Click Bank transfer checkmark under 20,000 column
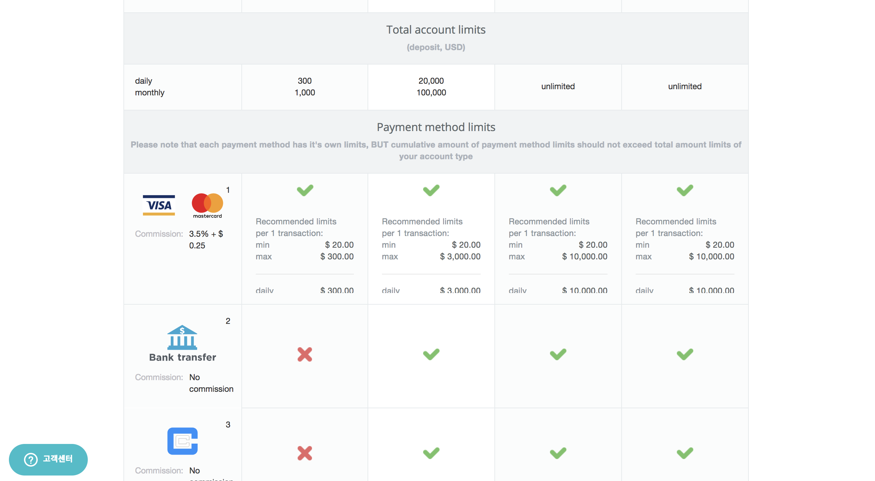The height and width of the screenshot is (481, 875). pos(431,354)
